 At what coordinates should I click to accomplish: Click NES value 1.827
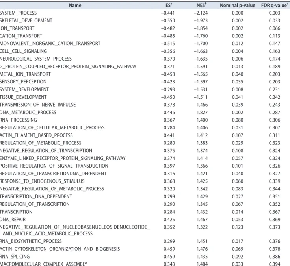point(202,112)
